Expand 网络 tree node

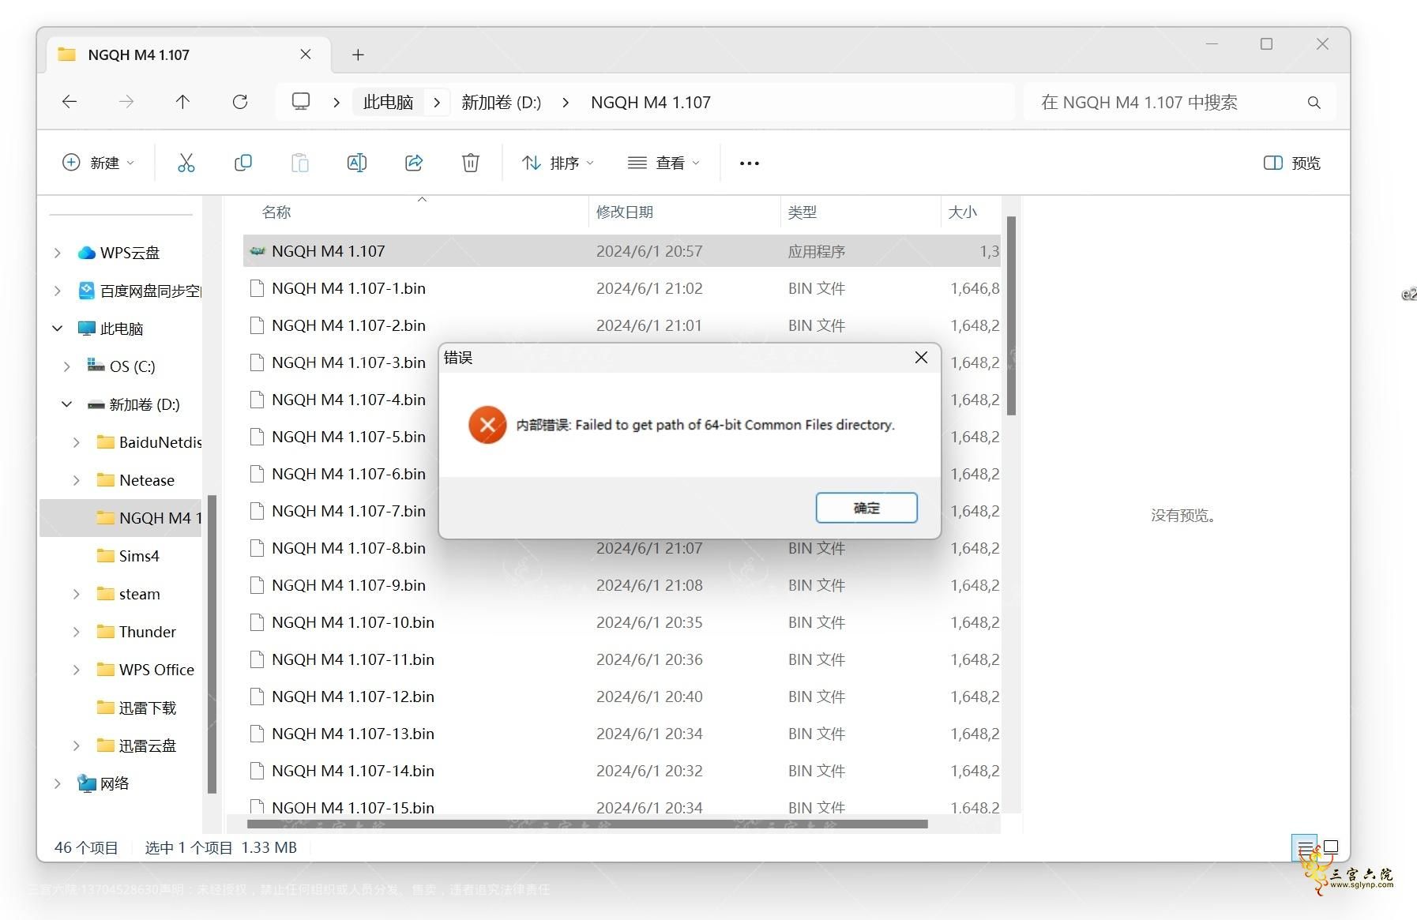[57, 783]
